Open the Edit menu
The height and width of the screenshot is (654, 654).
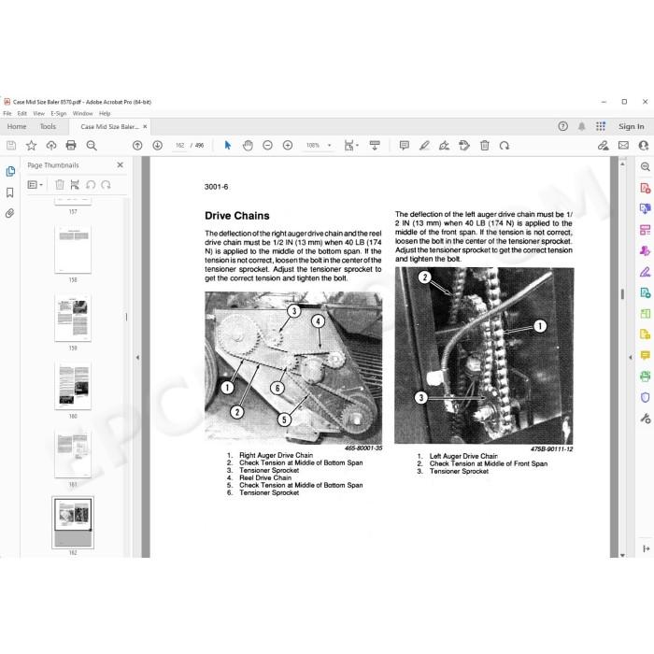pyautogui.click(x=22, y=113)
